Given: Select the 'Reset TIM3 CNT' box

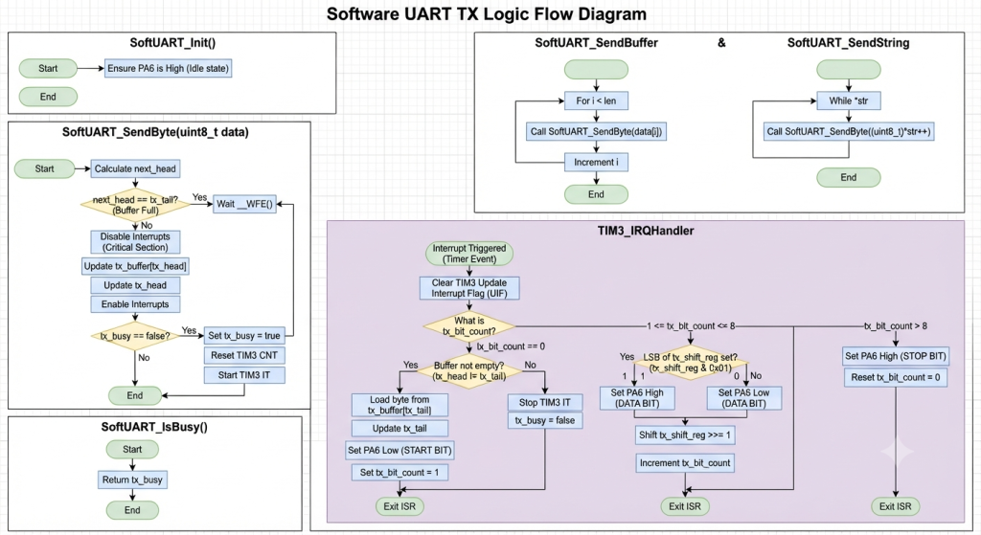Looking at the screenshot, I should point(244,355).
